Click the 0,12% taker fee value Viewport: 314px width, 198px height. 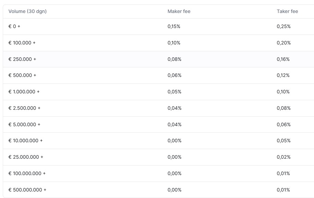click(x=283, y=75)
